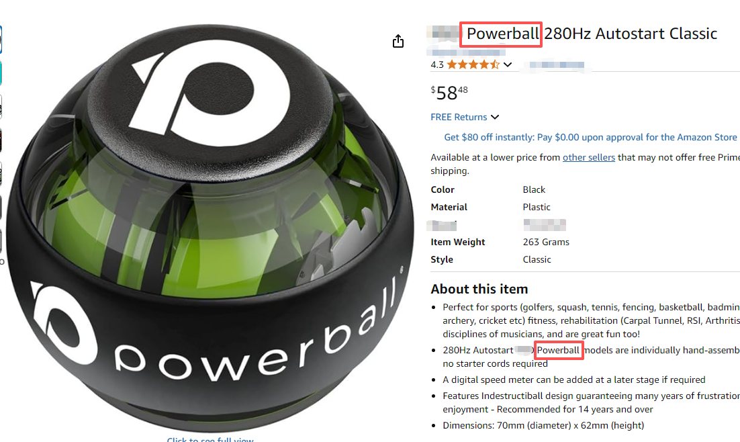Open the blurred brand store link under the title

(466, 52)
